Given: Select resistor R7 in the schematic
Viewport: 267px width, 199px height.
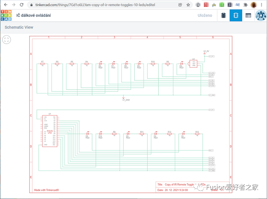Looking at the screenshot, I should (42, 64).
